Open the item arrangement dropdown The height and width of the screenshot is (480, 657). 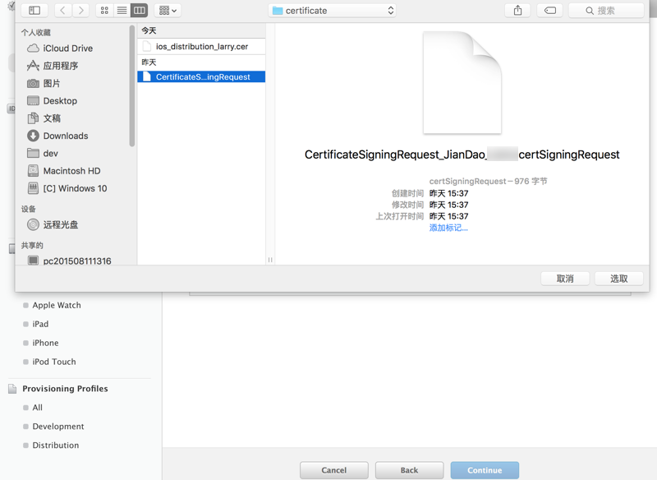(168, 10)
